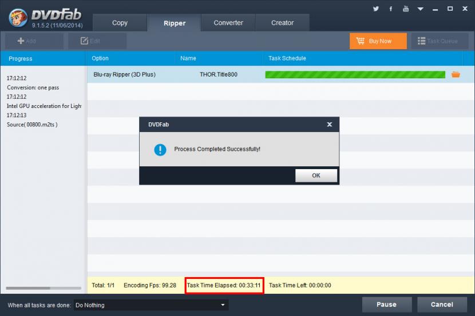Open DVDFab Facebook page icon
The height and width of the screenshot is (316, 475).
[391, 9]
